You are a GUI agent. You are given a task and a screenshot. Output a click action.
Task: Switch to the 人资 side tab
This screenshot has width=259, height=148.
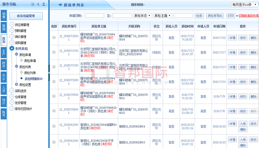coord(4,89)
